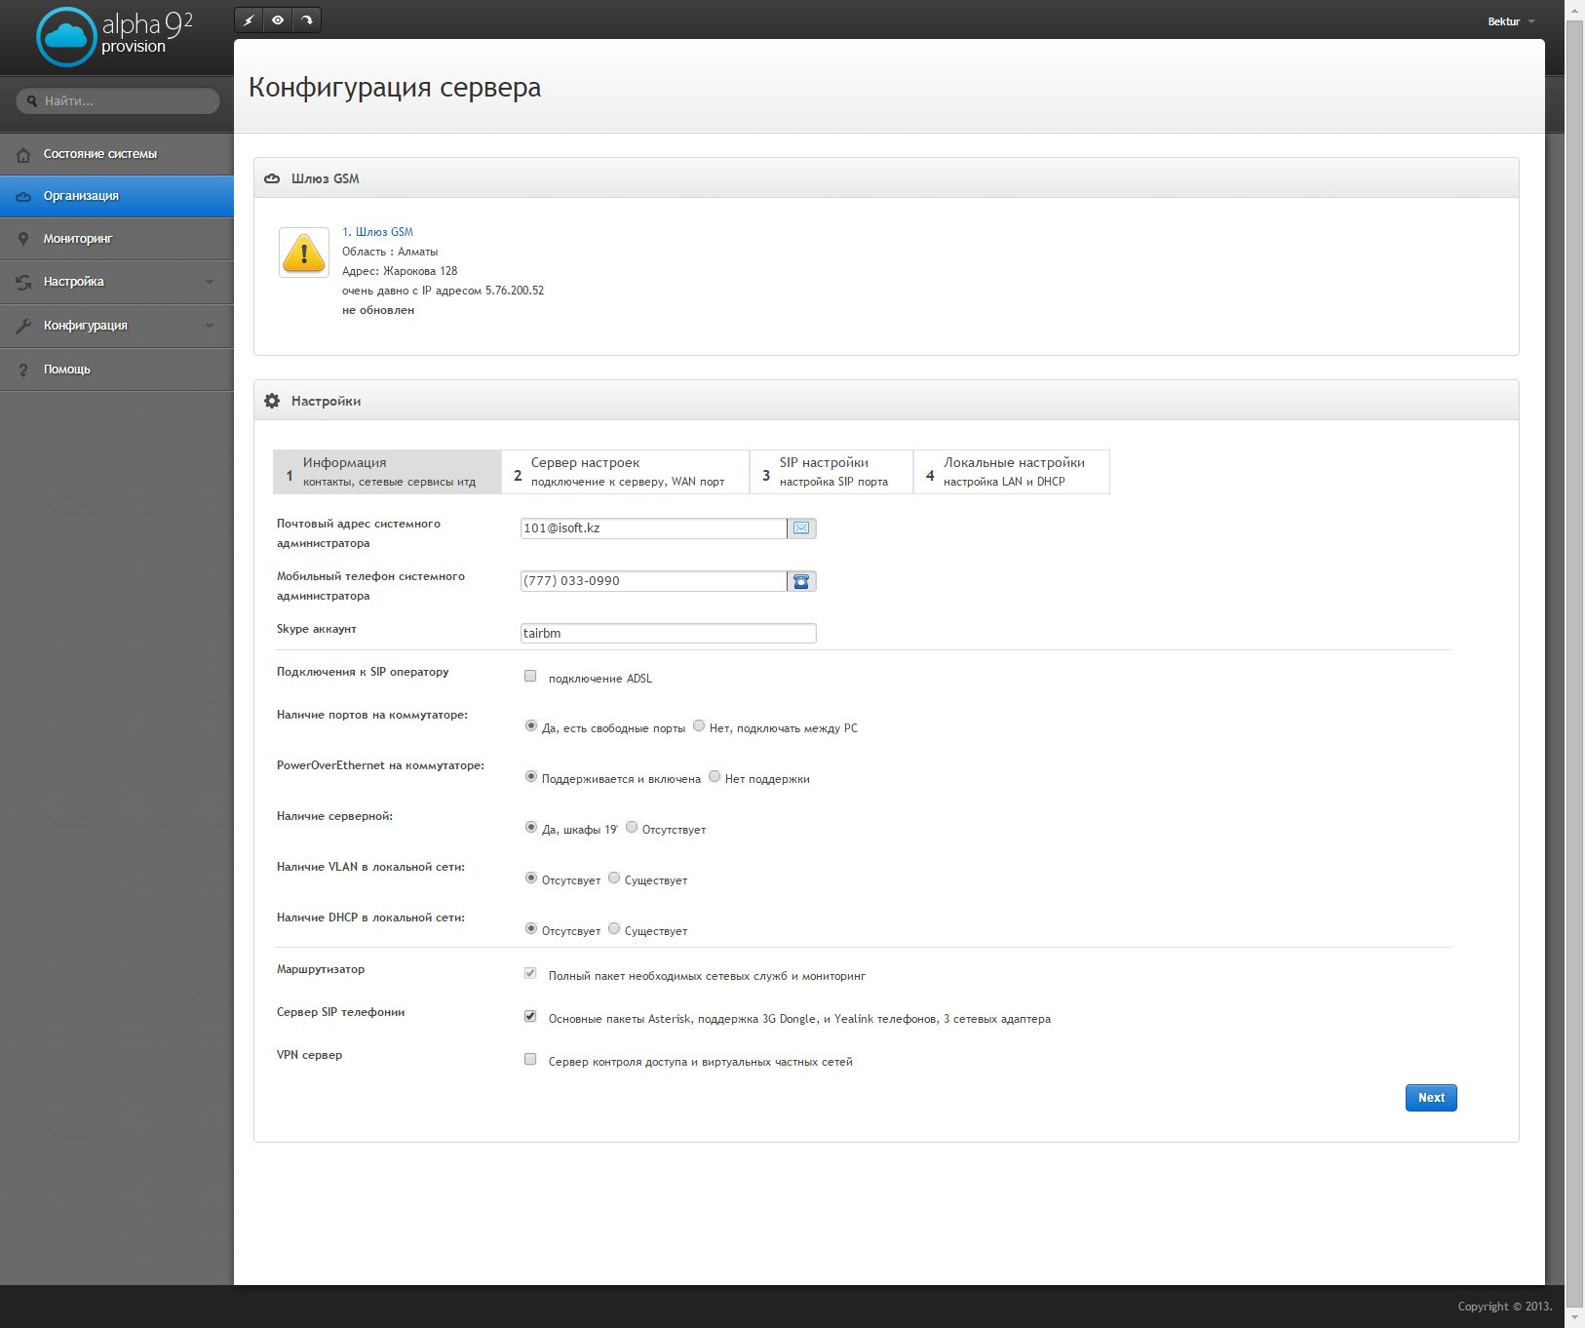Viewport: 1585px width, 1328px height.
Task: Open the Bektur user dropdown
Action: tap(1511, 21)
